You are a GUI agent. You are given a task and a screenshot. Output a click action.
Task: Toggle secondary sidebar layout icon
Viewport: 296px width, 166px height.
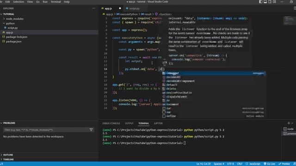pyautogui.click(x=270, y=2)
